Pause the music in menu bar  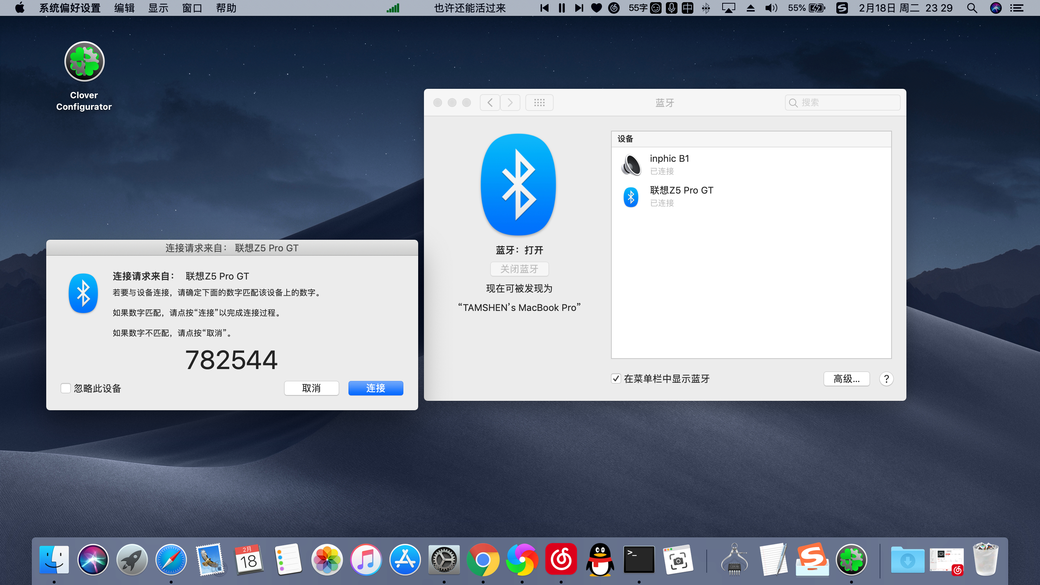[562, 8]
